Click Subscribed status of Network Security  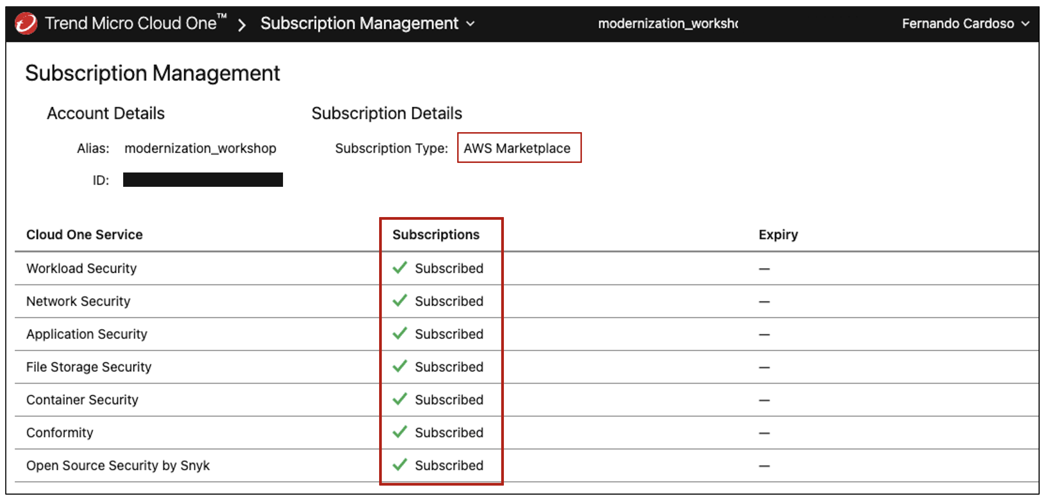pos(449,301)
